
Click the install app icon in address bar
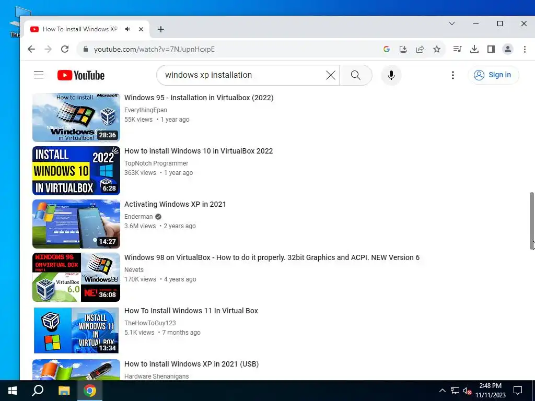point(403,49)
